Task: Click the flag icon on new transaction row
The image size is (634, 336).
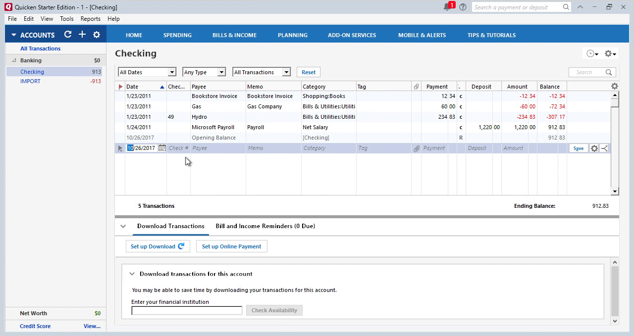Action: (120, 148)
